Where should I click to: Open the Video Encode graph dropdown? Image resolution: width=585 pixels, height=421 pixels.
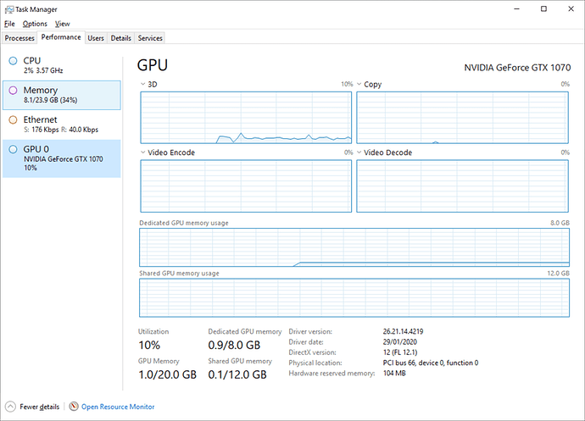[x=142, y=152]
